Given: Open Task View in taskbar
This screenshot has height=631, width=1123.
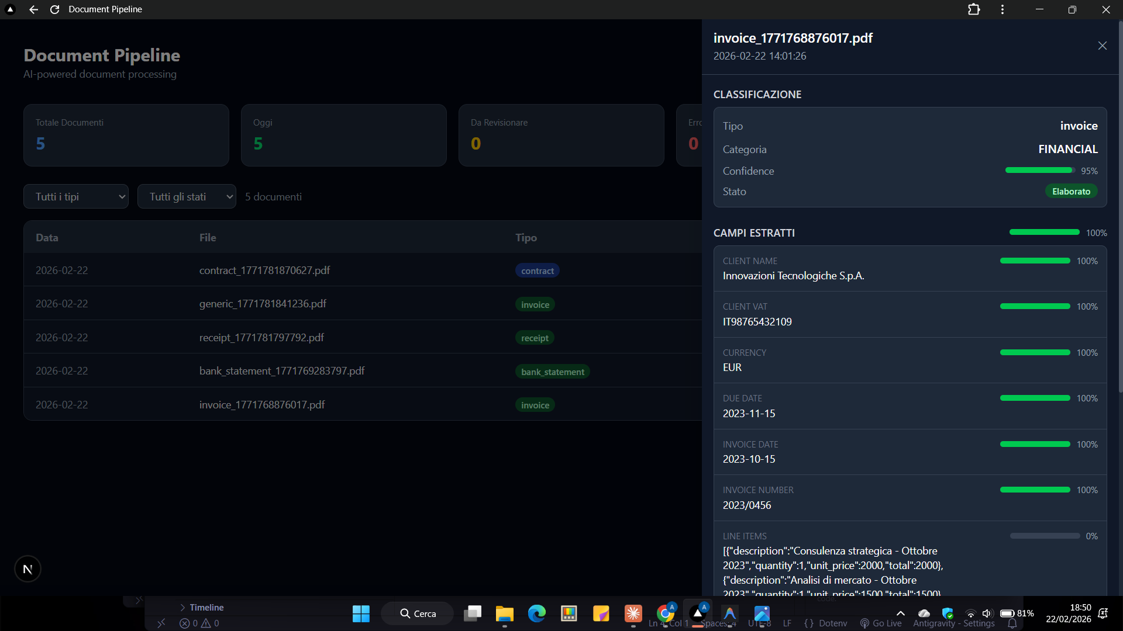Looking at the screenshot, I should click(x=472, y=613).
